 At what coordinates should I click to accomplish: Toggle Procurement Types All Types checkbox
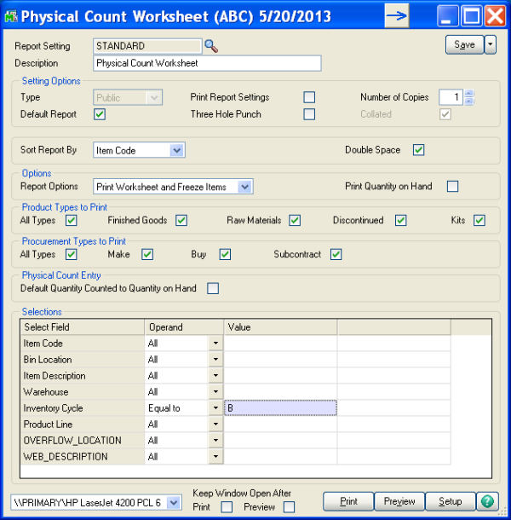pos(72,254)
